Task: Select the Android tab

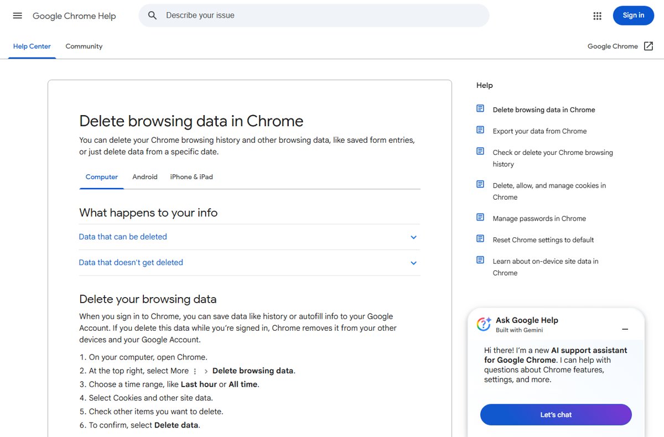Action: (x=145, y=177)
